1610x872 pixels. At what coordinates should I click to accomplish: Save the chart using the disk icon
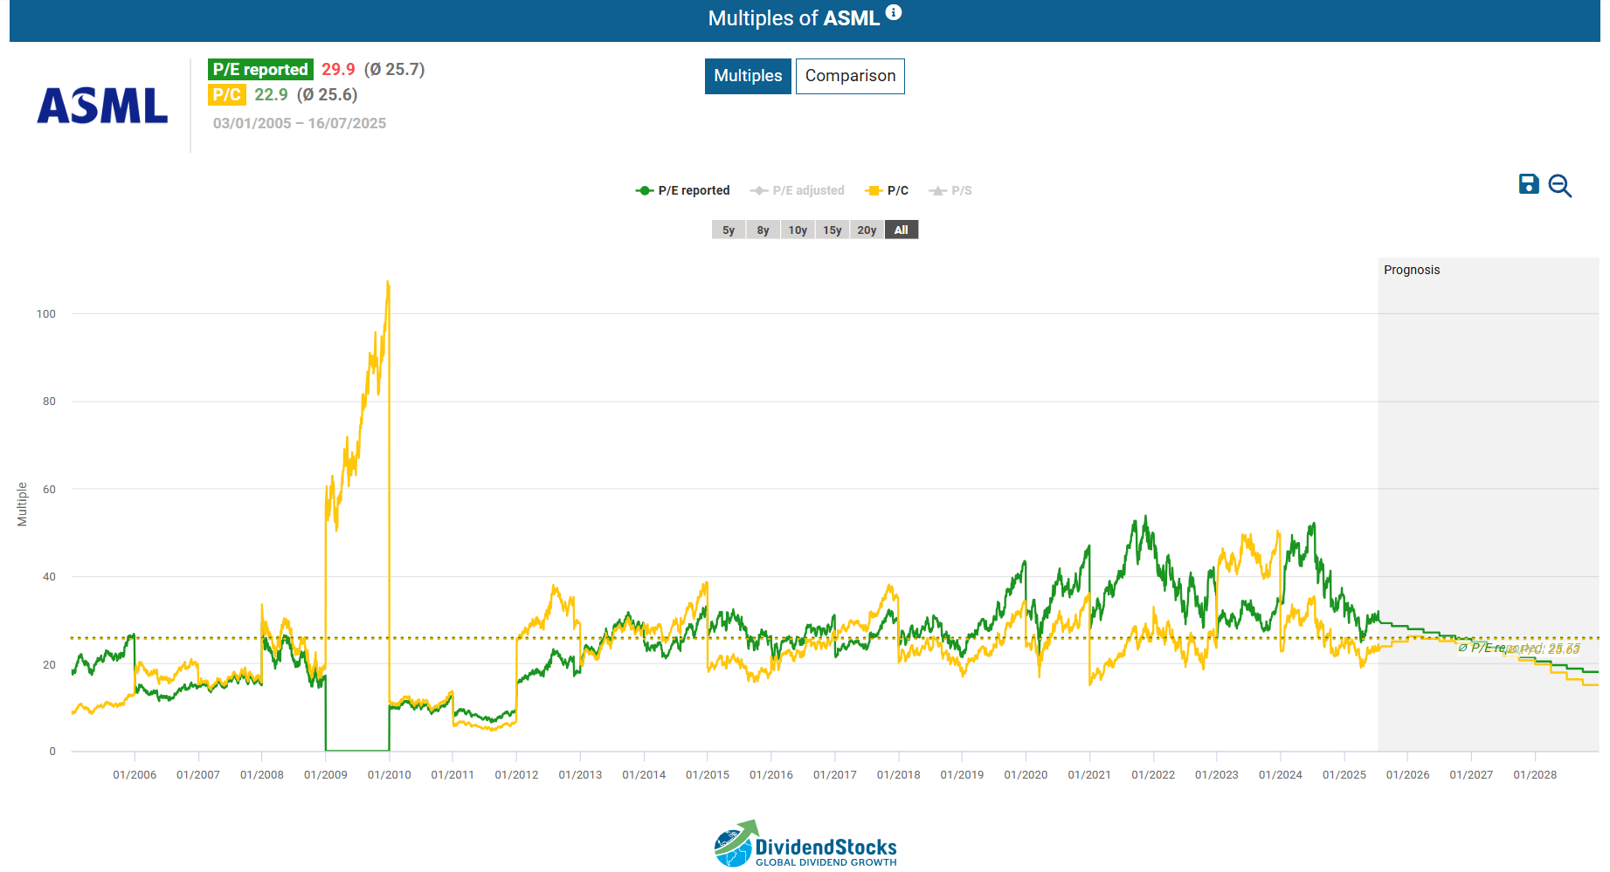[1527, 184]
